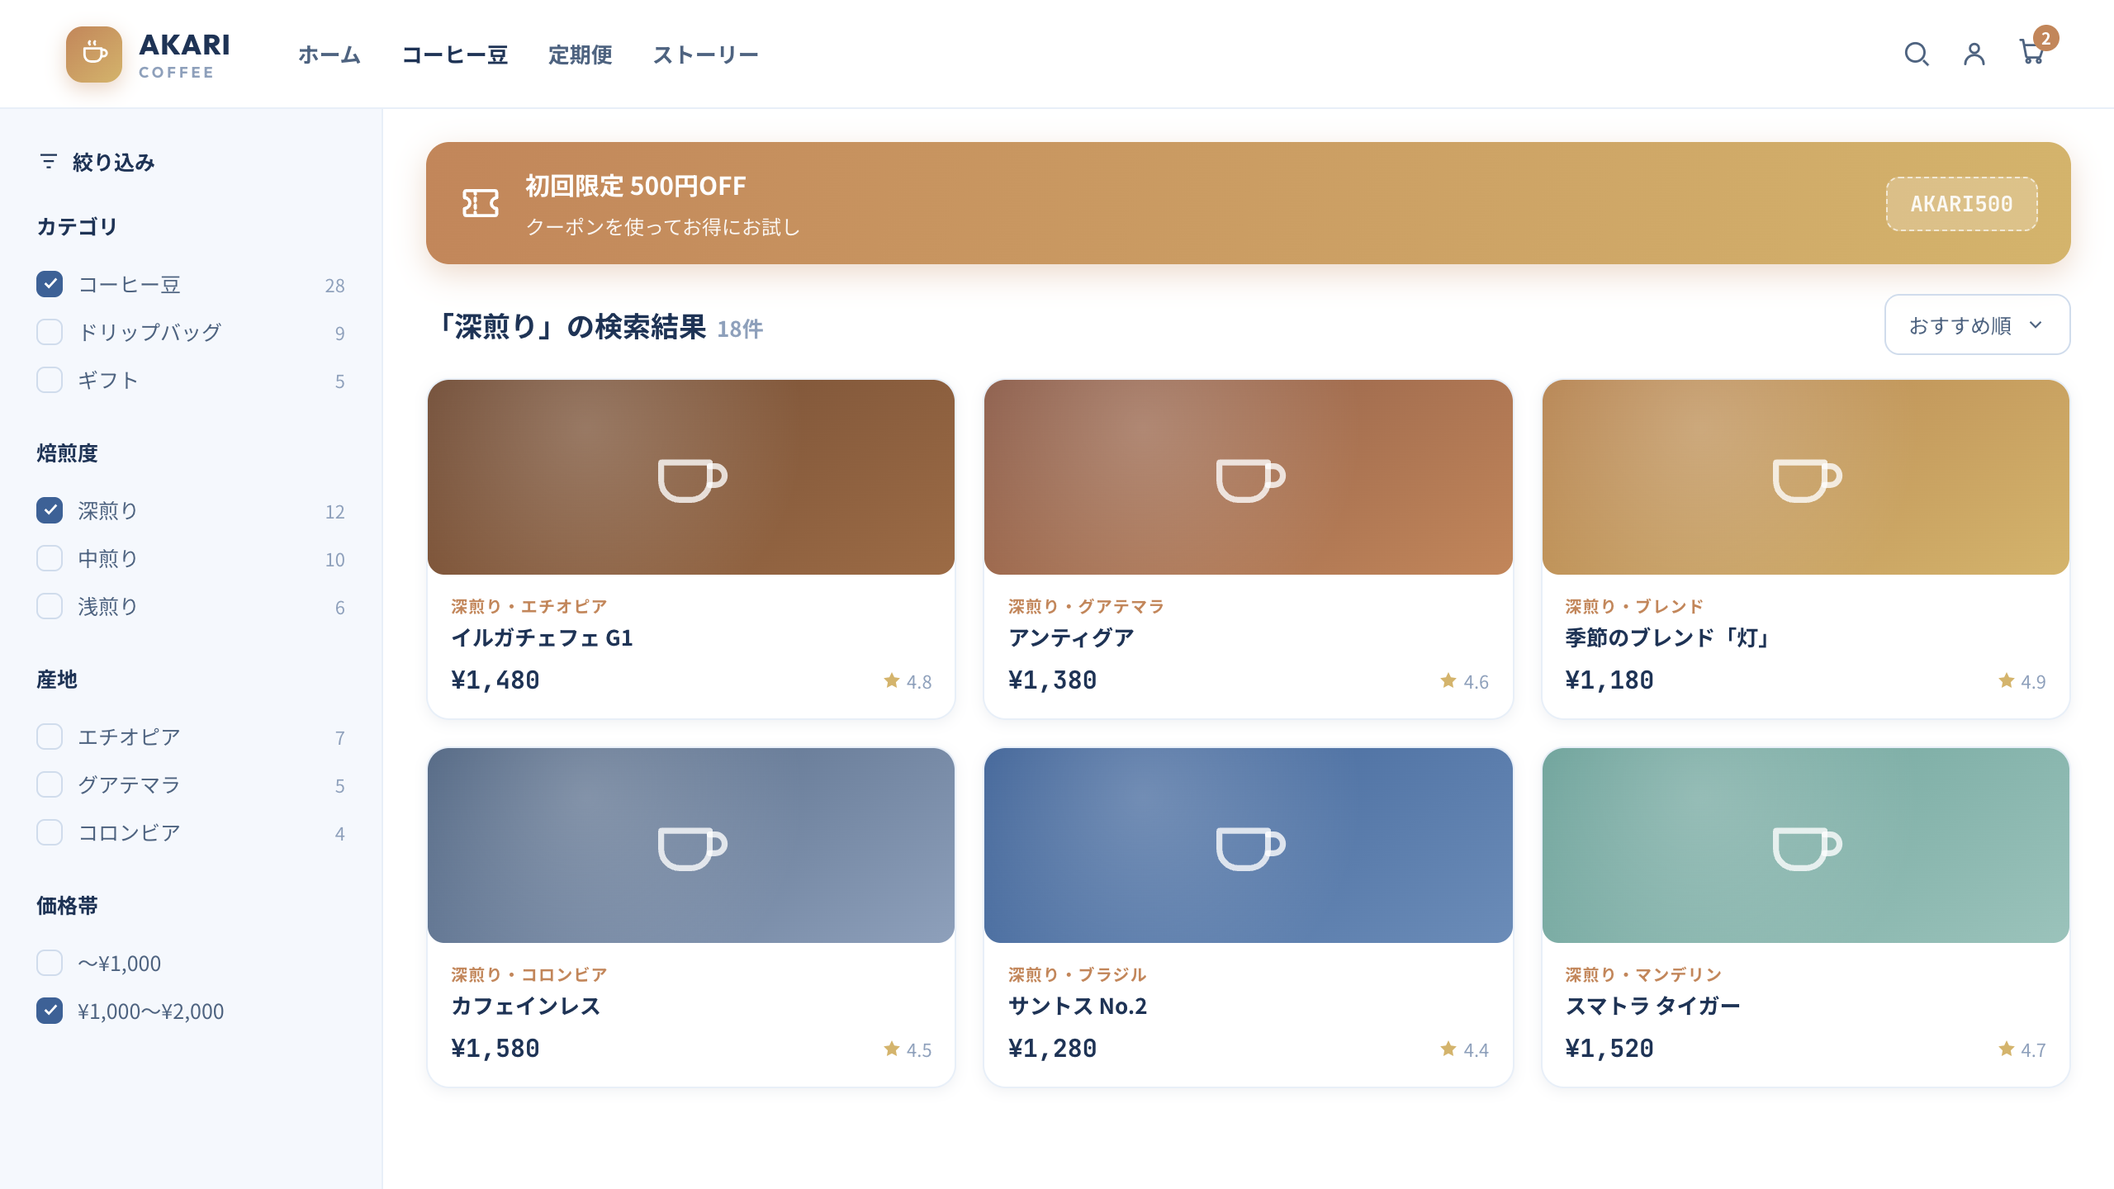Click the 深煎り・ブラジル tag label
The image size is (2114, 1189).
[x=1078, y=974]
